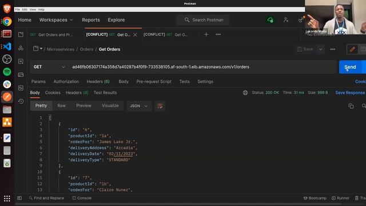Click the invite user icon
The height and width of the screenshot is (206, 366).
pyautogui.click(x=286, y=20)
